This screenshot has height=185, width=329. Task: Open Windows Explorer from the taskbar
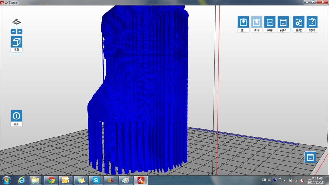point(35,181)
